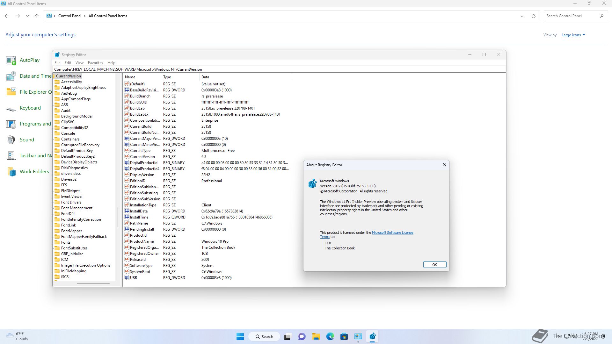Screen dimensions: 612x344
Task: Open the Chat icon in taskbar
Action: coord(302,336)
